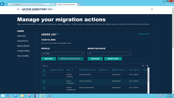The image size is (174, 98).
Task: Click the search magnifier icon in the table
Action: (x=143, y=66)
